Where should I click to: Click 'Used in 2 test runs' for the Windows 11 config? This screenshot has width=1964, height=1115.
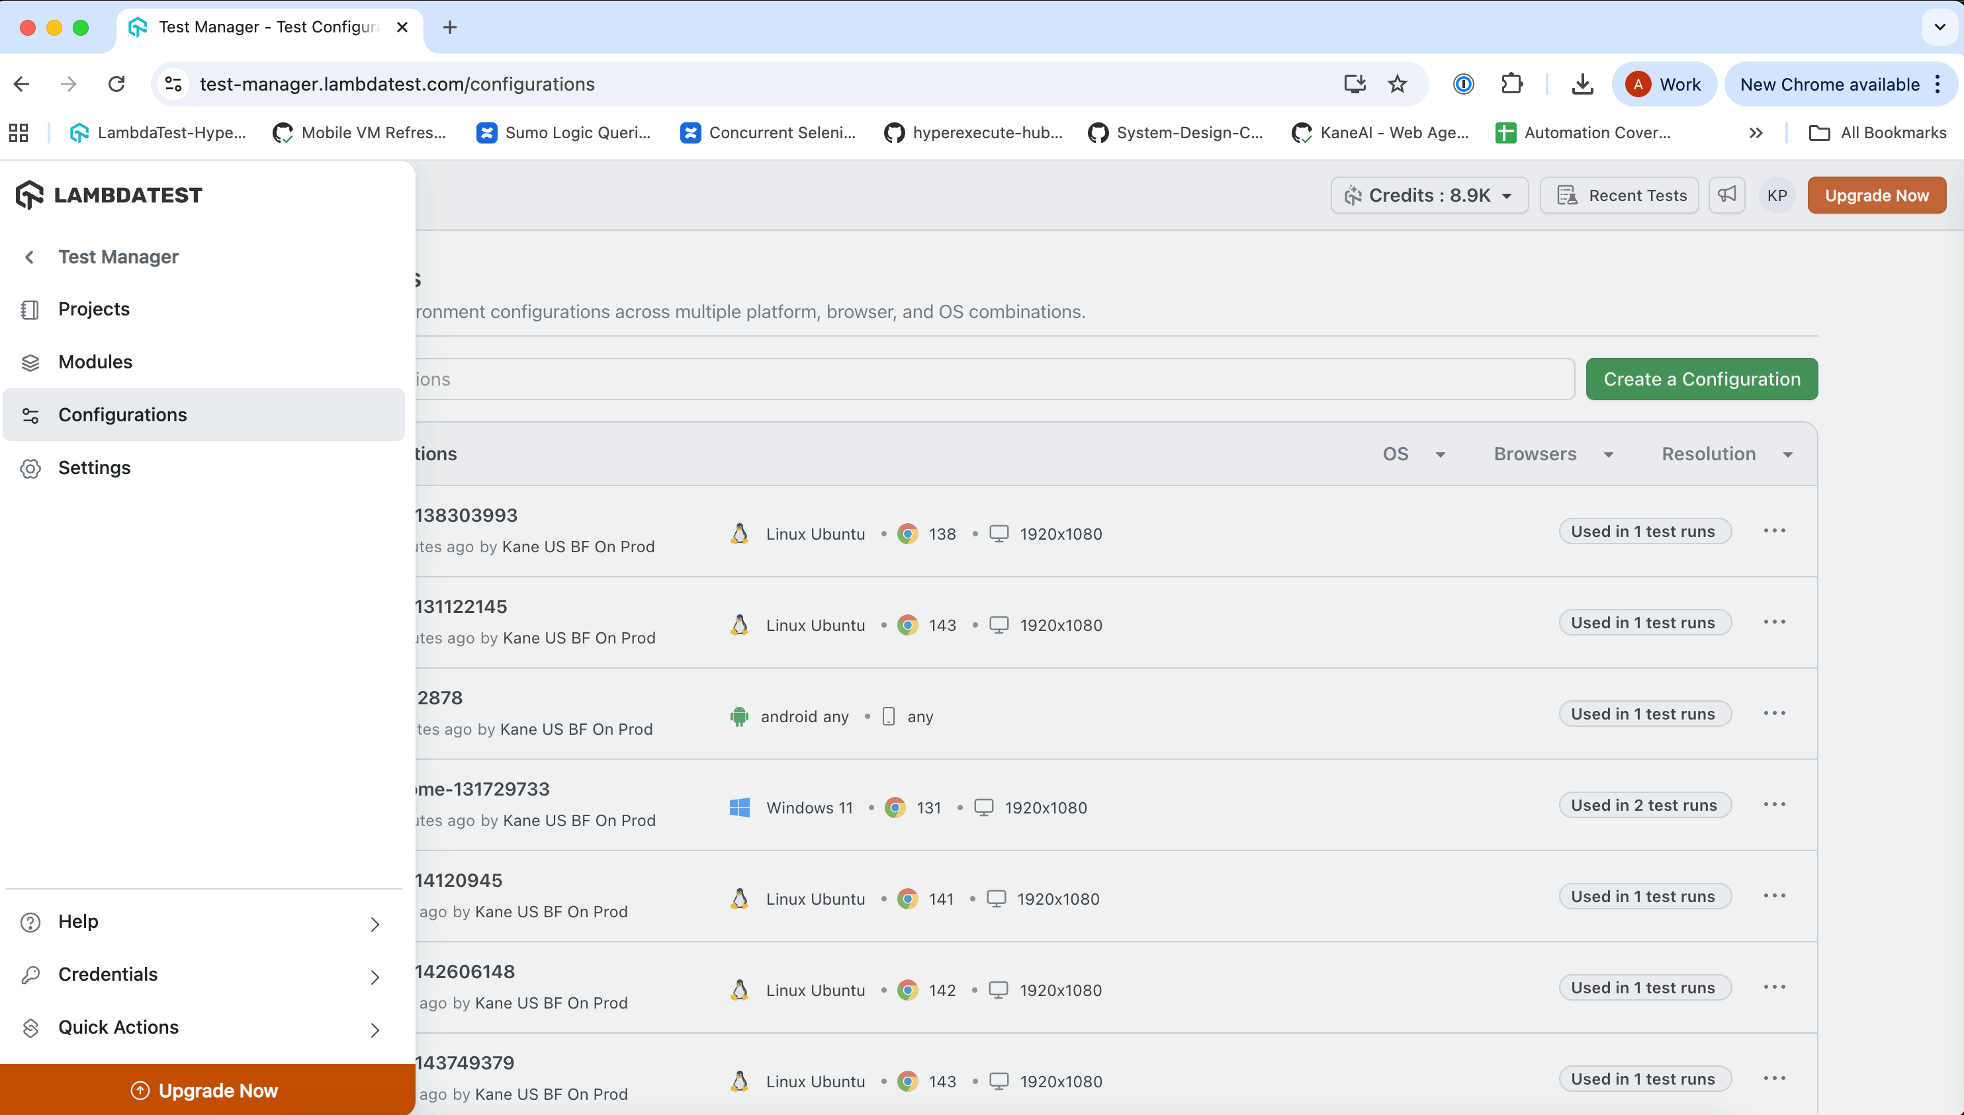[1644, 805]
